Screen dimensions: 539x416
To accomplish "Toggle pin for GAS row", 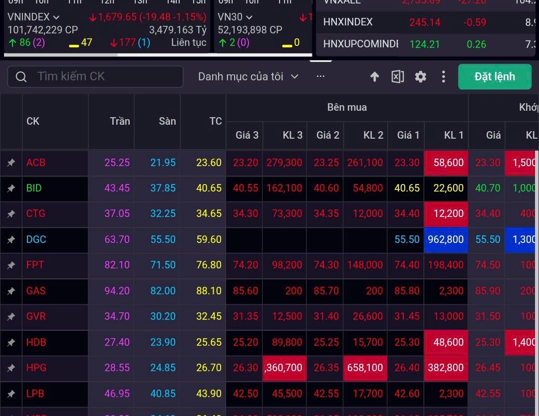I will pyautogui.click(x=11, y=291).
